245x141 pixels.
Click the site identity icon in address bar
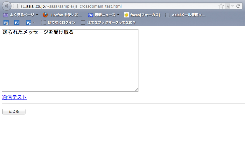click(x=15, y=6)
